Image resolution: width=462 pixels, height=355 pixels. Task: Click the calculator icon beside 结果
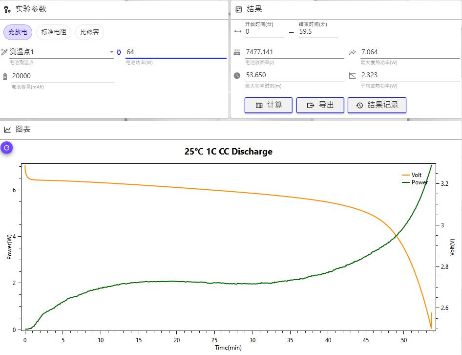[239, 9]
